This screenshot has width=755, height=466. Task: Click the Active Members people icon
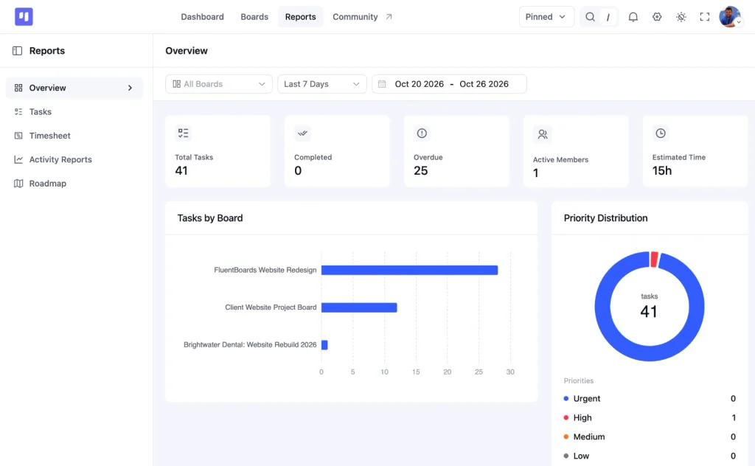543,134
